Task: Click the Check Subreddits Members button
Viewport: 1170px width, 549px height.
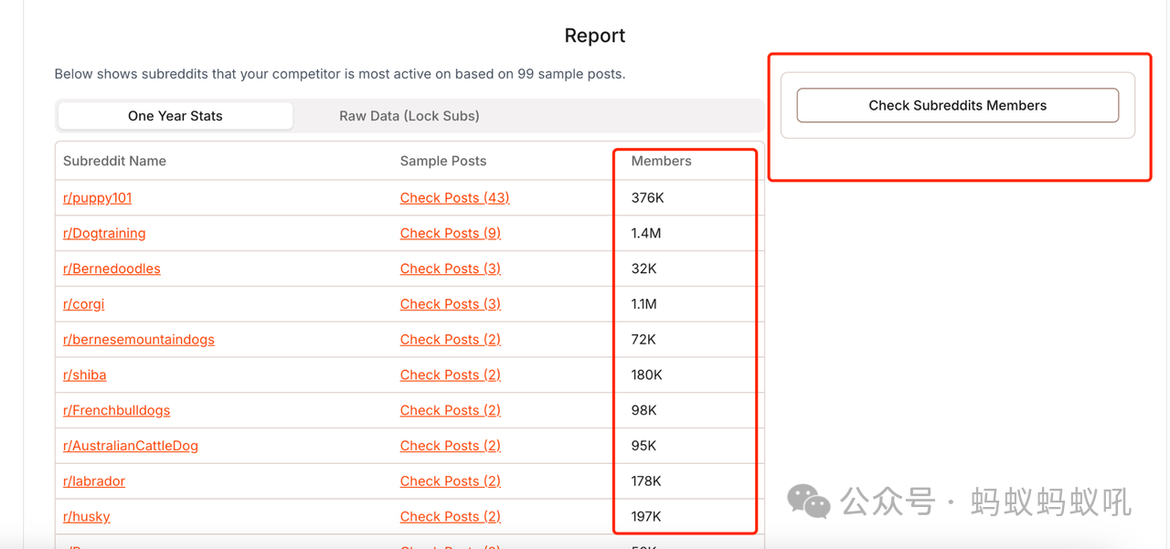Action: [x=957, y=106]
